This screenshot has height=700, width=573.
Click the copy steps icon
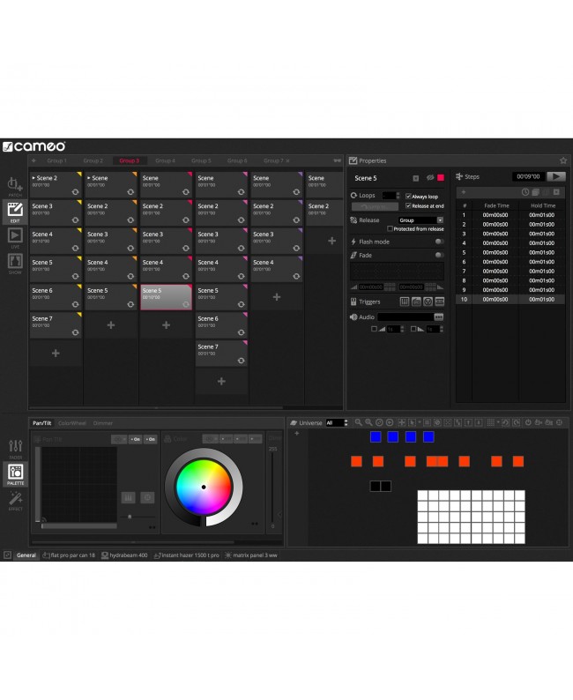[535, 192]
